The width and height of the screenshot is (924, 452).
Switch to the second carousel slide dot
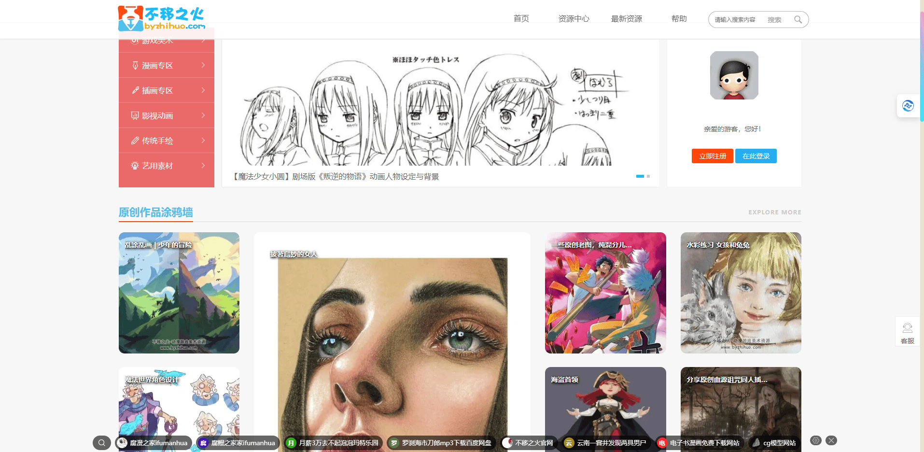[648, 176]
